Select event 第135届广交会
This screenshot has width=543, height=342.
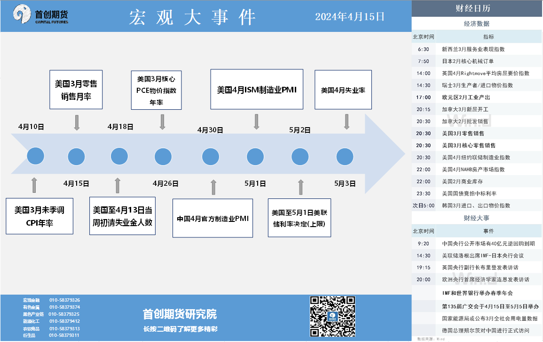coord(477,306)
